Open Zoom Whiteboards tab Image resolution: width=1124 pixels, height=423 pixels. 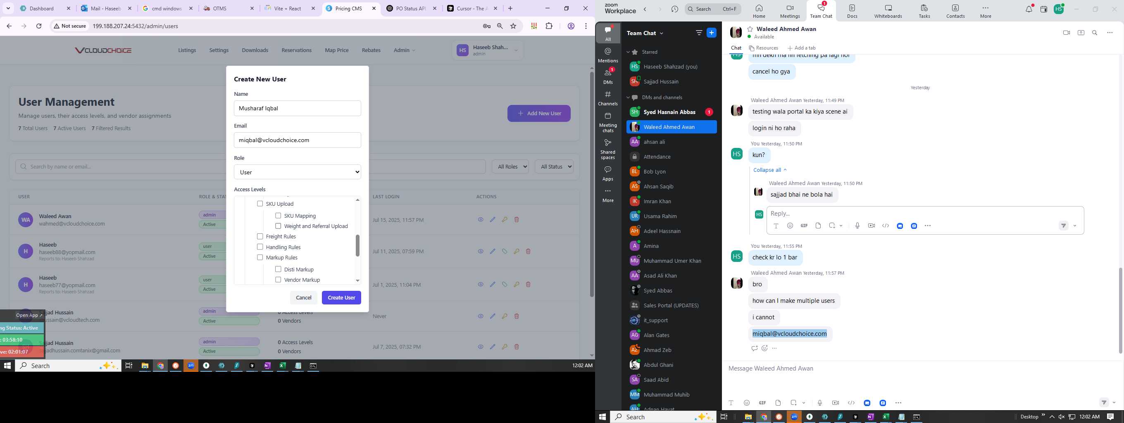point(888,11)
